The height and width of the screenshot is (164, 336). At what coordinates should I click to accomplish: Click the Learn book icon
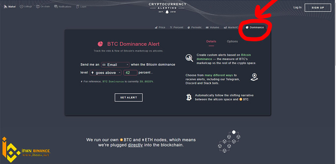(77, 7)
